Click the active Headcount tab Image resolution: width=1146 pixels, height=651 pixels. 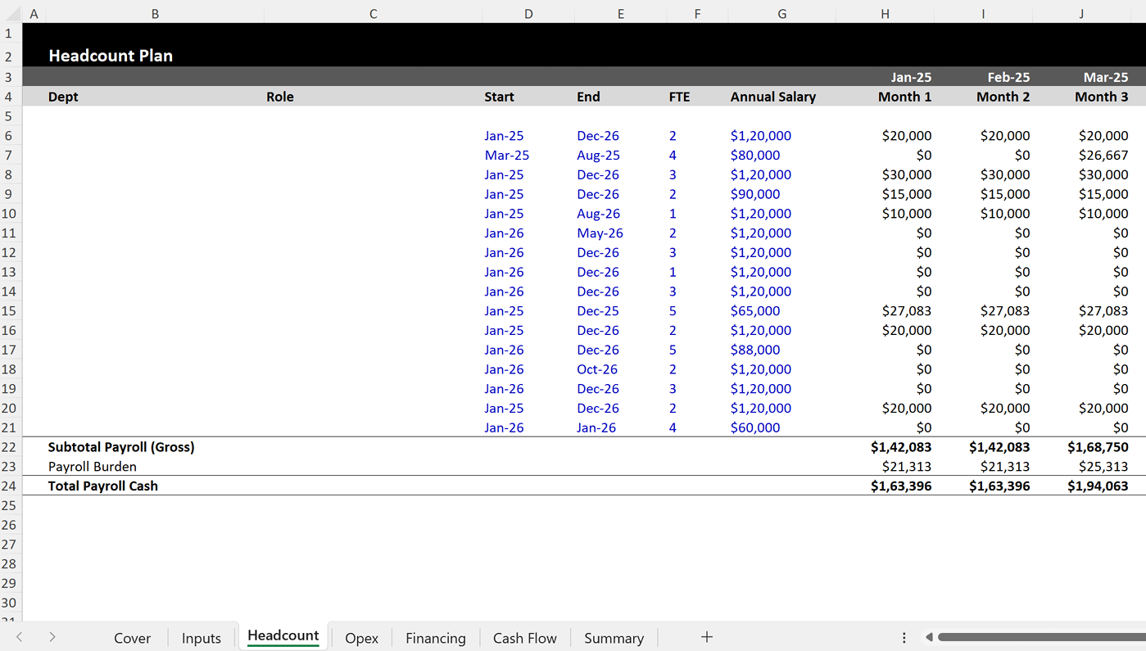point(283,635)
